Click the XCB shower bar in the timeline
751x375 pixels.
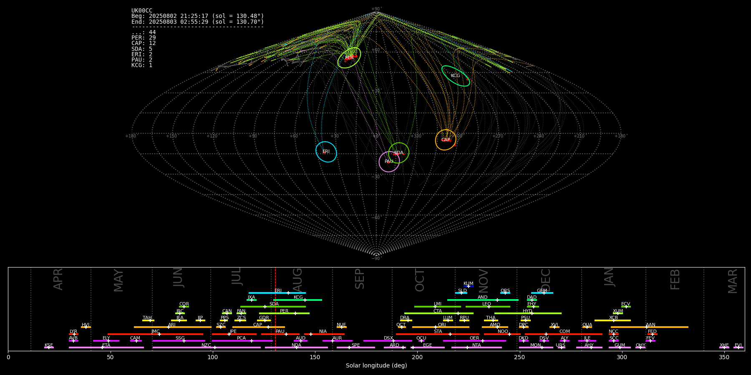tap(613, 320)
